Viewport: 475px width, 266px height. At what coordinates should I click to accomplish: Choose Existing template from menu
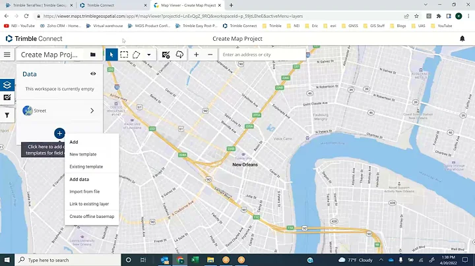click(x=86, y=167)
